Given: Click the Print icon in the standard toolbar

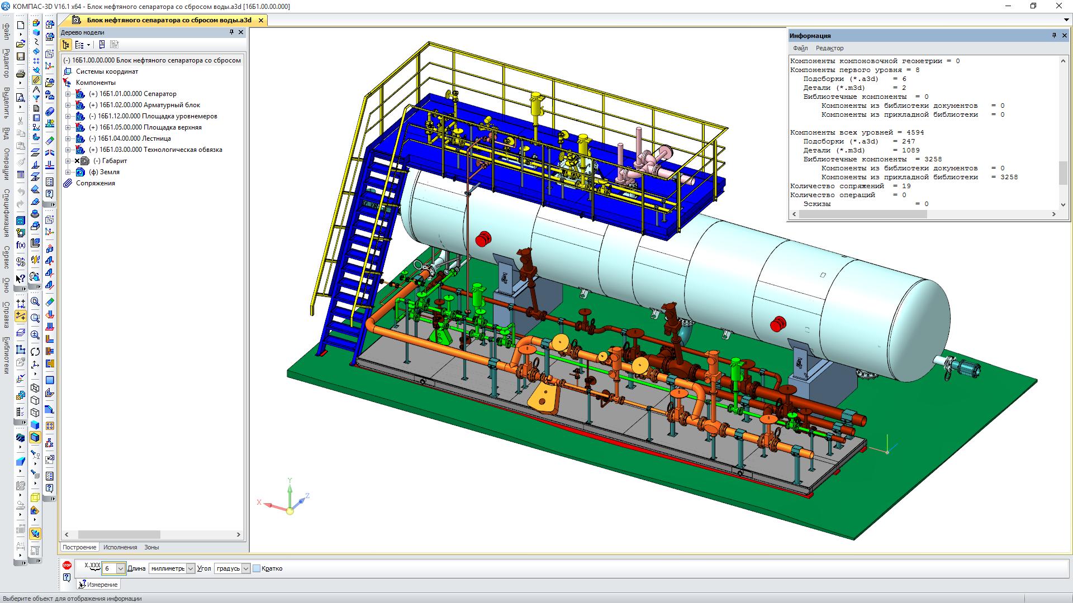Looking at the screenshot, I should click(21, 74).
